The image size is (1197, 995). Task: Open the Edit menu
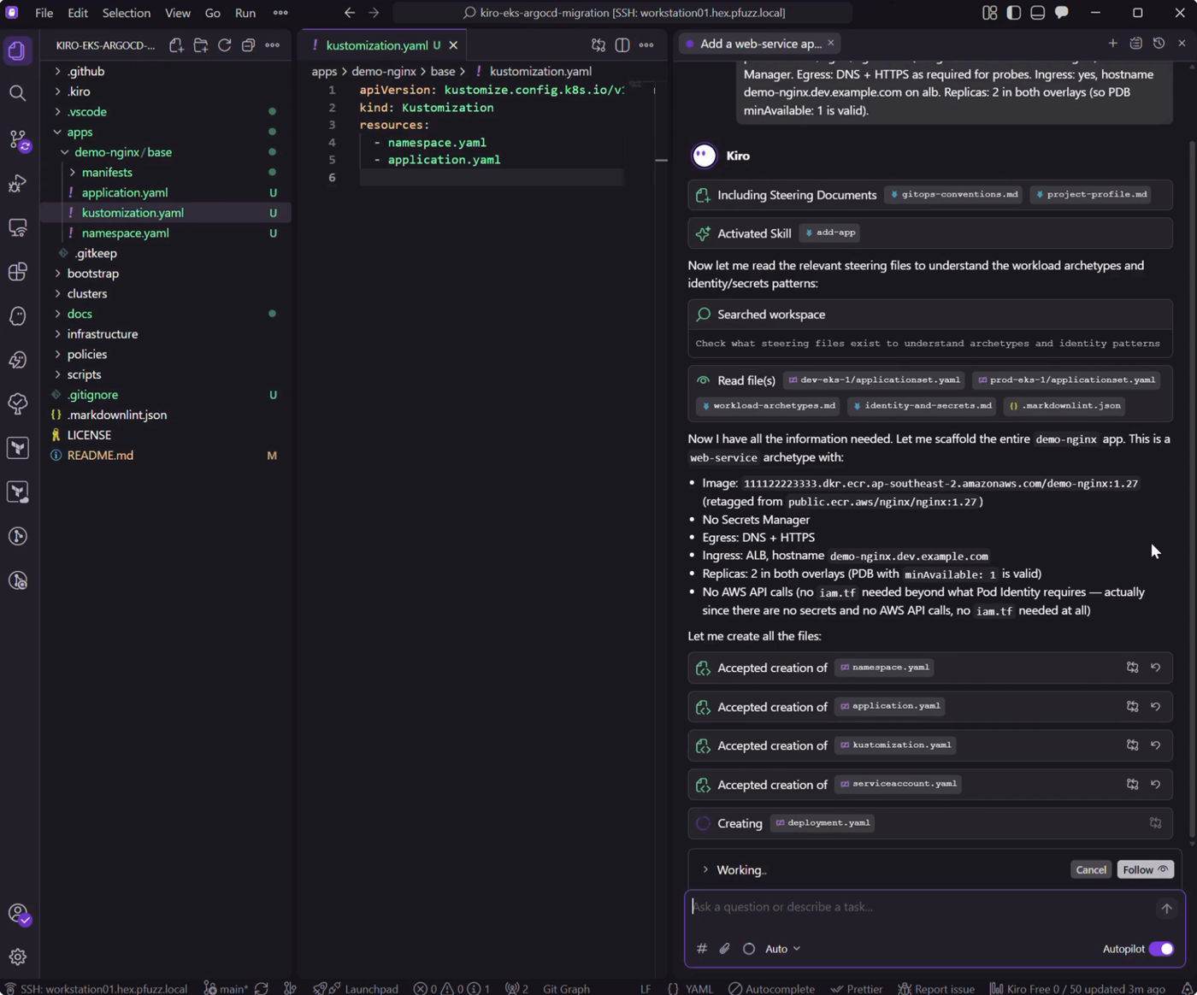click(78, 13)
